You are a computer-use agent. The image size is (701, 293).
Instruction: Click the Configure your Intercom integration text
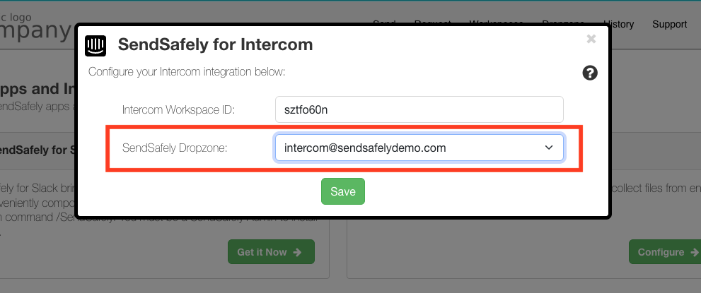click(187, 72)
